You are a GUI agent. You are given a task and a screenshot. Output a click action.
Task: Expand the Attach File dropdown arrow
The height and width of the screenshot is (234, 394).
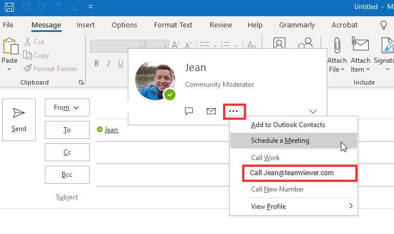[x=343, y=69]
